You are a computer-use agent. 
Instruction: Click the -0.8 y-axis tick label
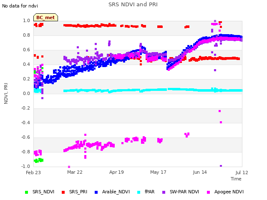click(25, 152)
